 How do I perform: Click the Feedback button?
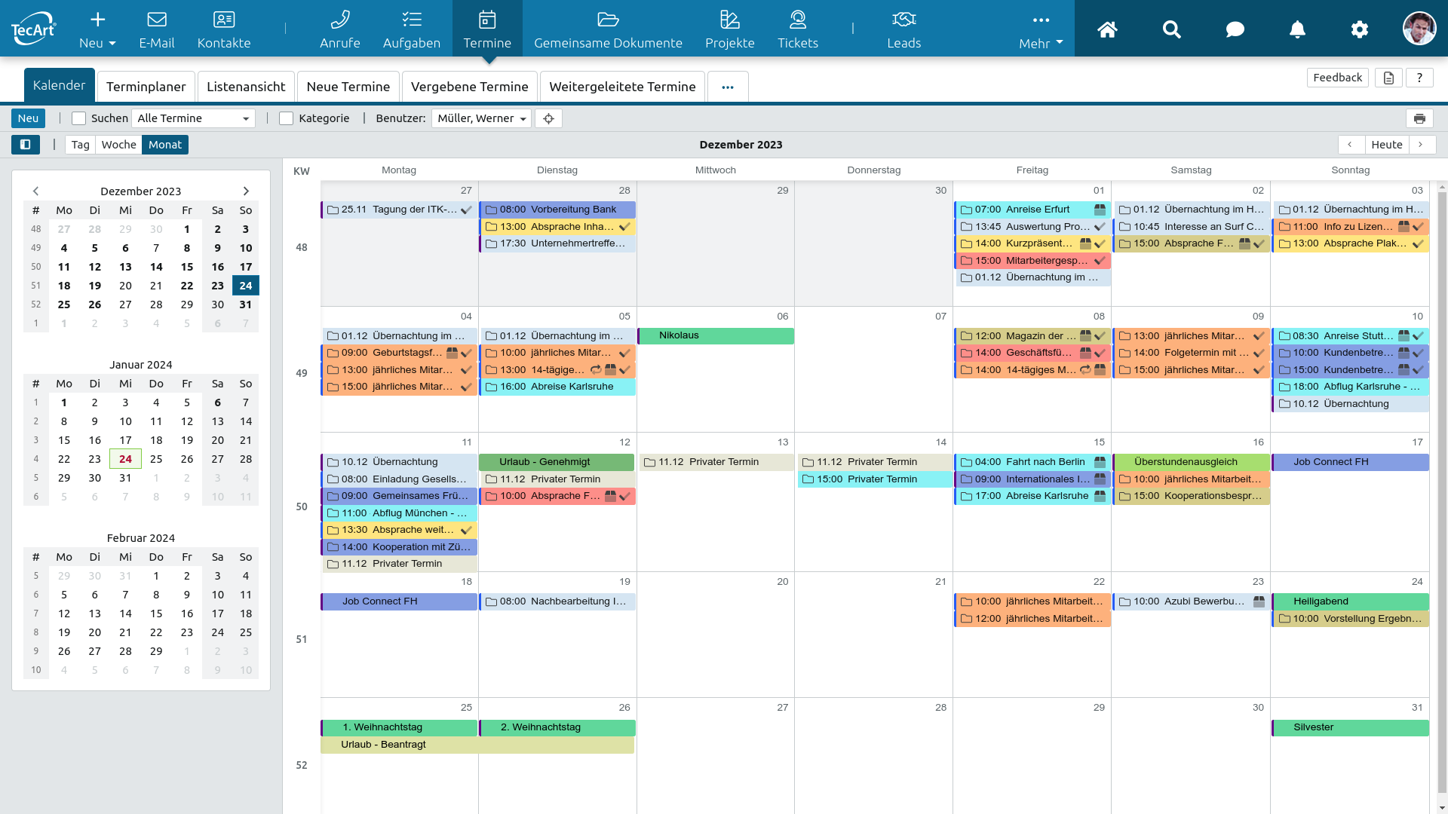click(1336, 78)
